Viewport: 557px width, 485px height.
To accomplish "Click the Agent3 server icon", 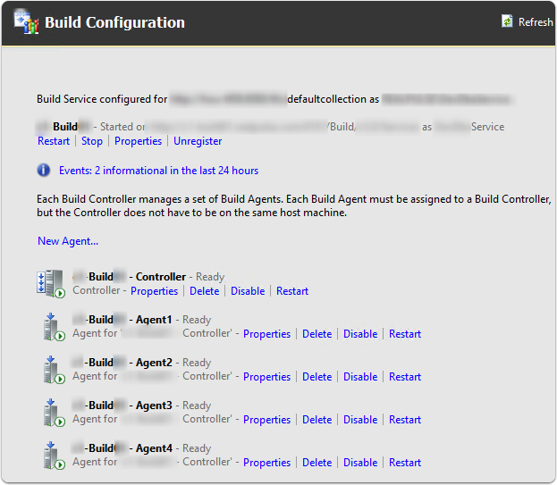I will [55, 413].
